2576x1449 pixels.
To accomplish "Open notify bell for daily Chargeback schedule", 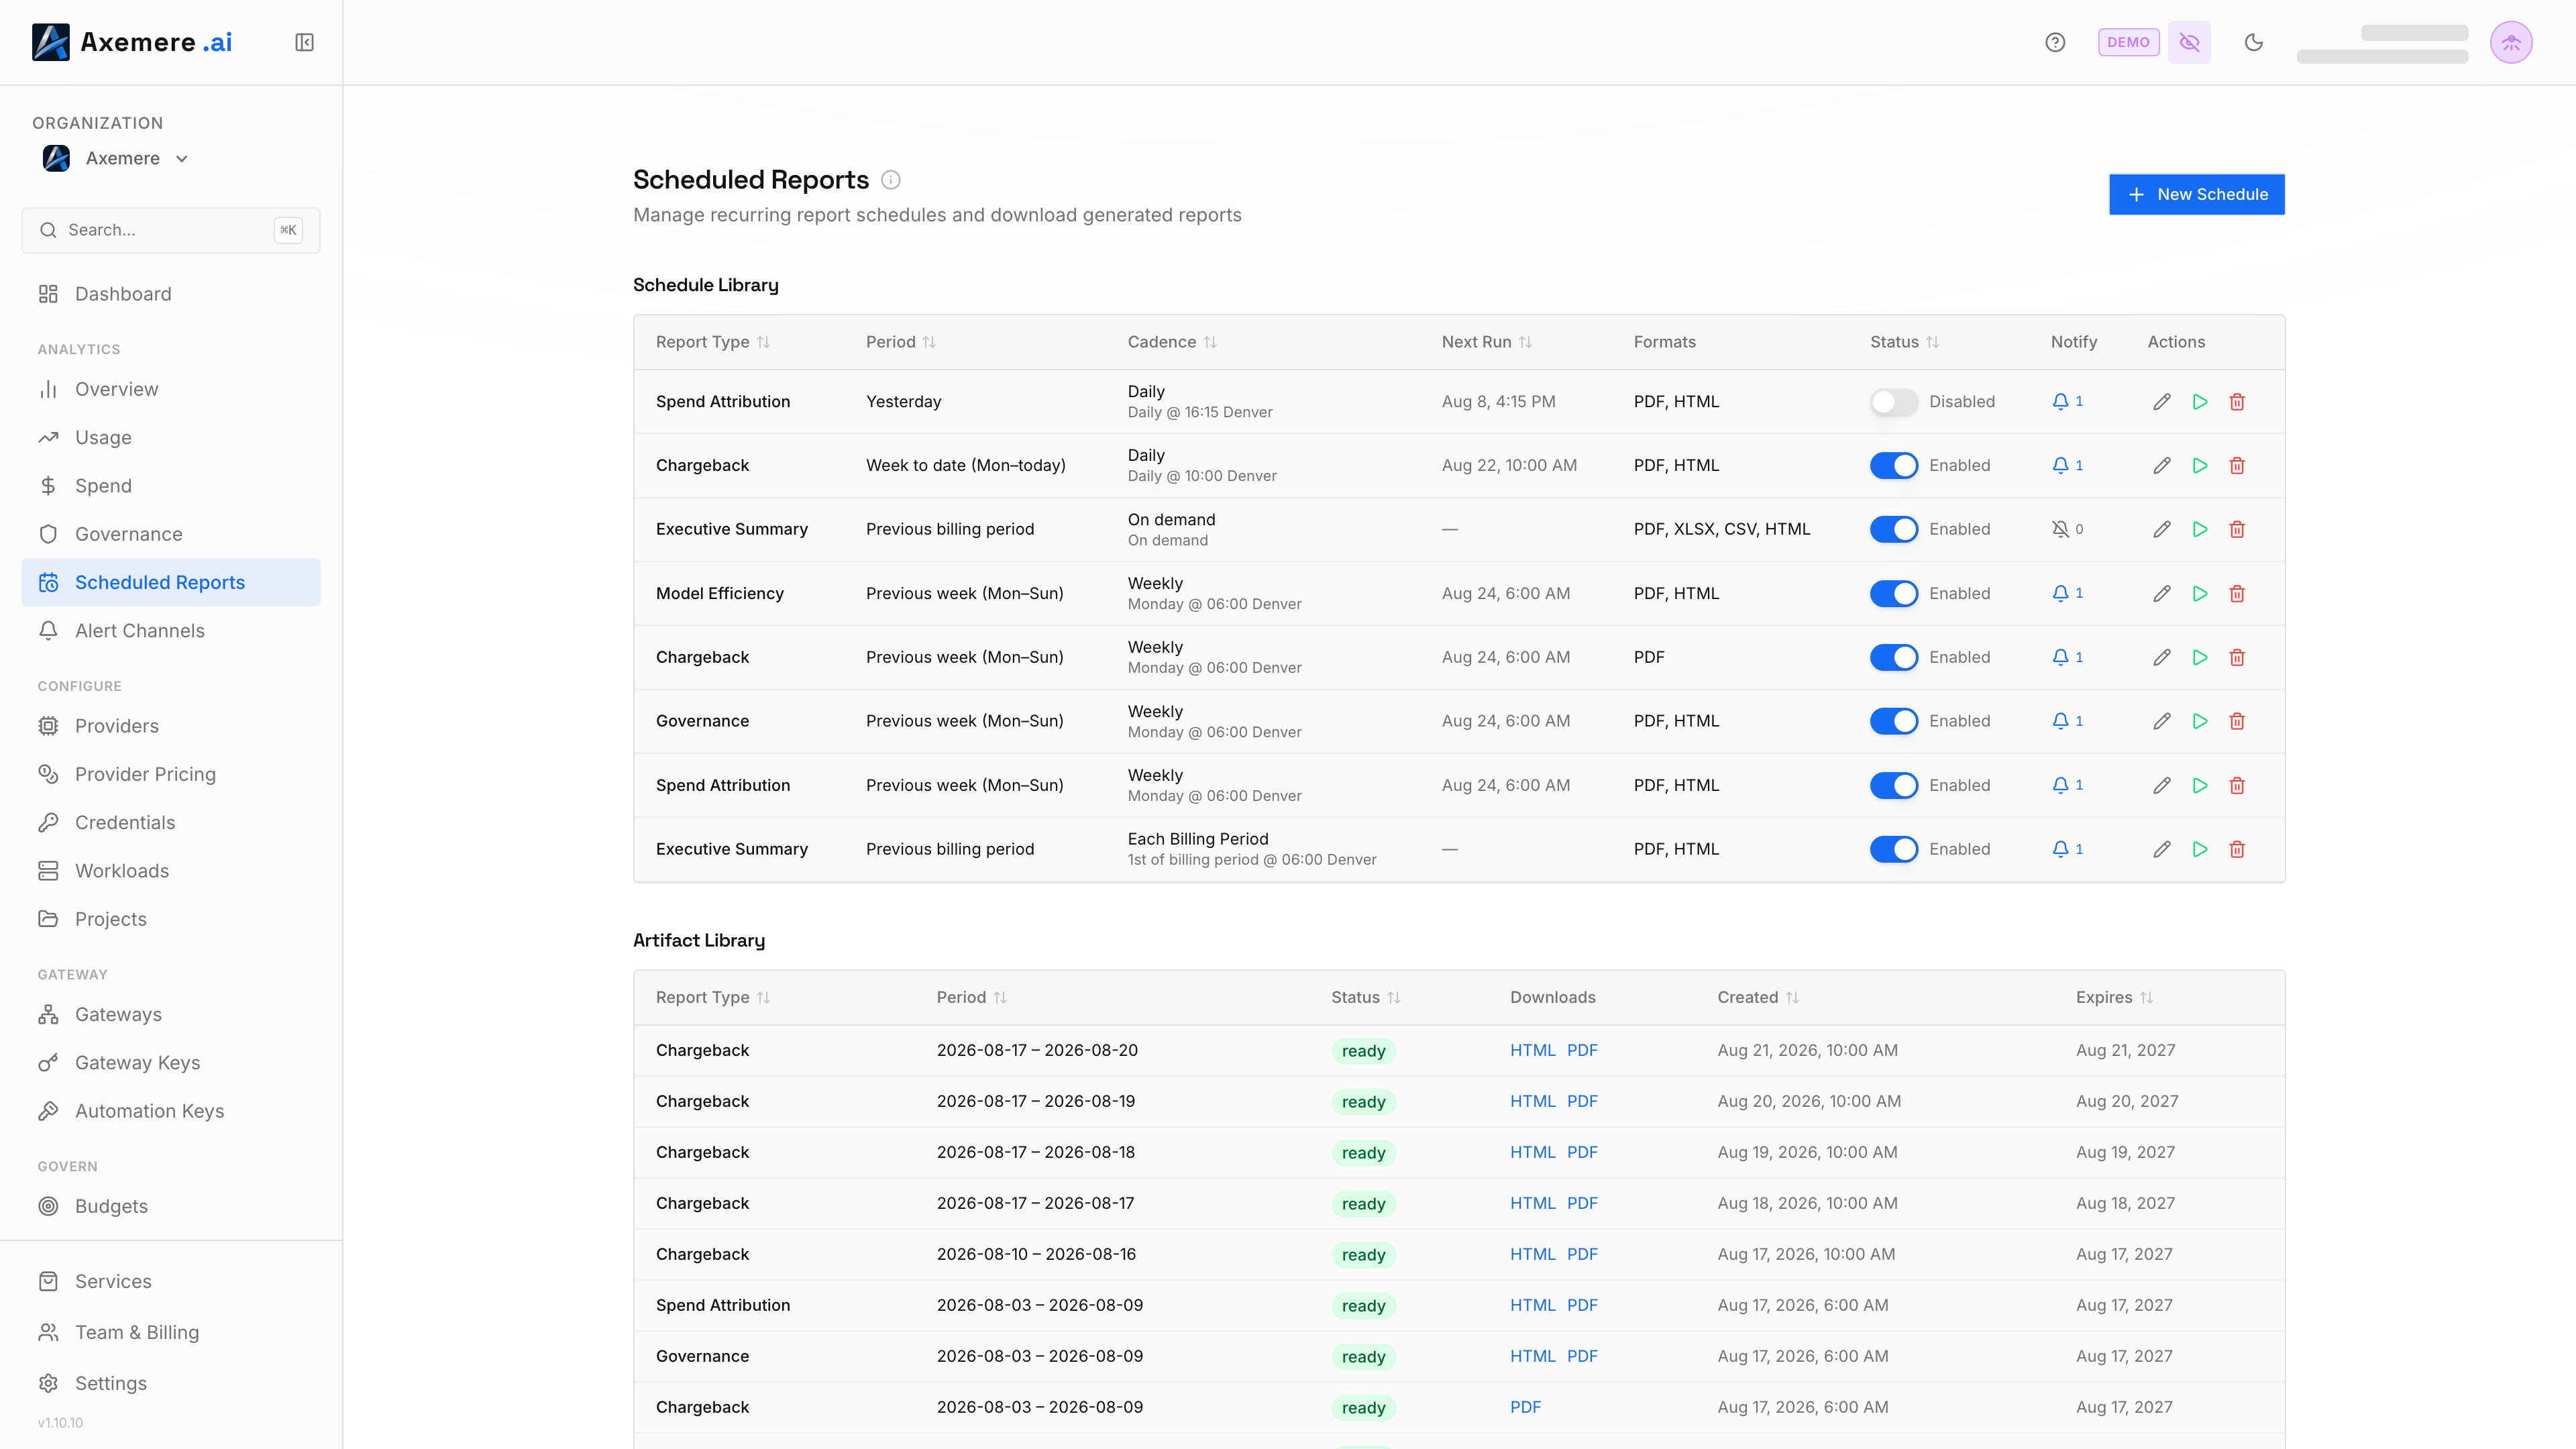I will click(x=2067, y=466).
